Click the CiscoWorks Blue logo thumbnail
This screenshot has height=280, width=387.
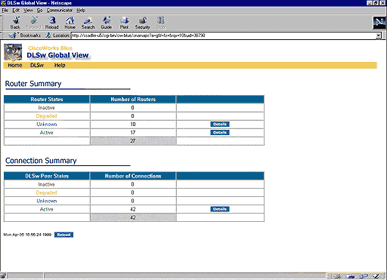click(x=13, y=52)
